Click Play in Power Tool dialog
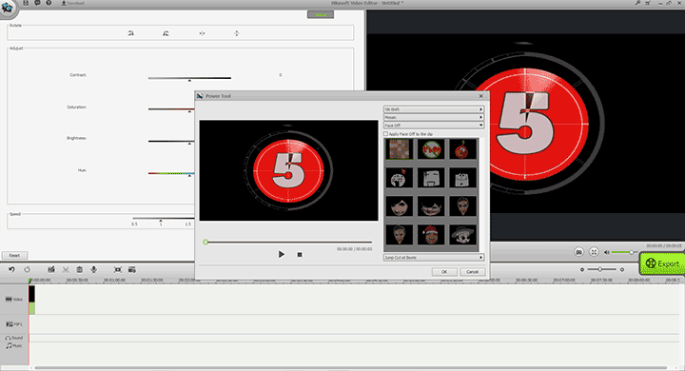 282,254
